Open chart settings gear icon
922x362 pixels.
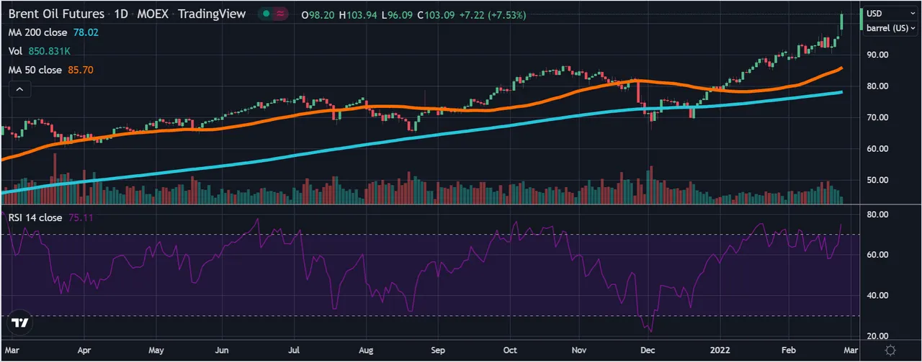[x=891, y=350]
